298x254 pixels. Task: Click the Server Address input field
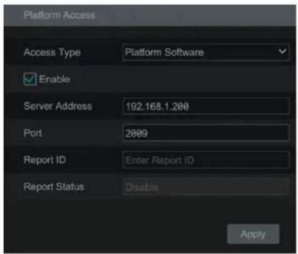pos(206,106)
